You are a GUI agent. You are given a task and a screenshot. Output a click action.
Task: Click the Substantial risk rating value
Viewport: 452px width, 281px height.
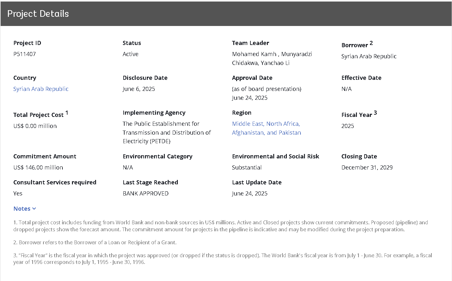coord(247,168)
